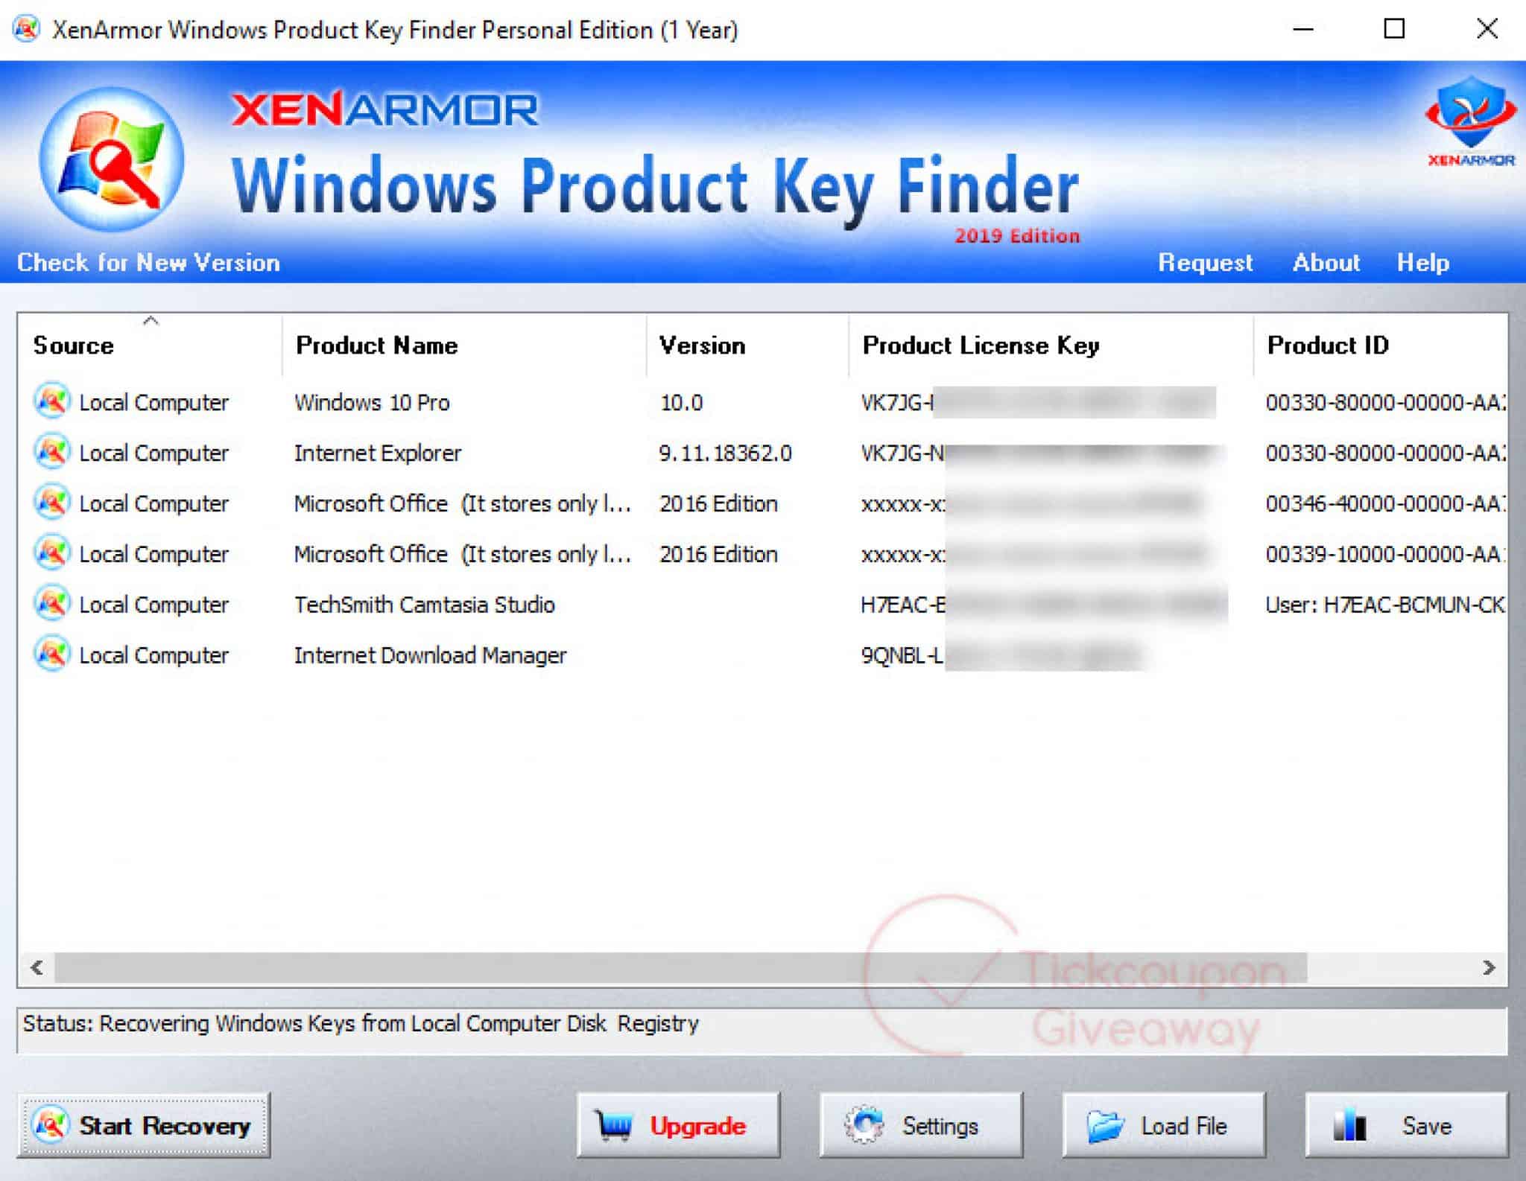
Task: Sort by the Source column header
Action: [74, 346]
